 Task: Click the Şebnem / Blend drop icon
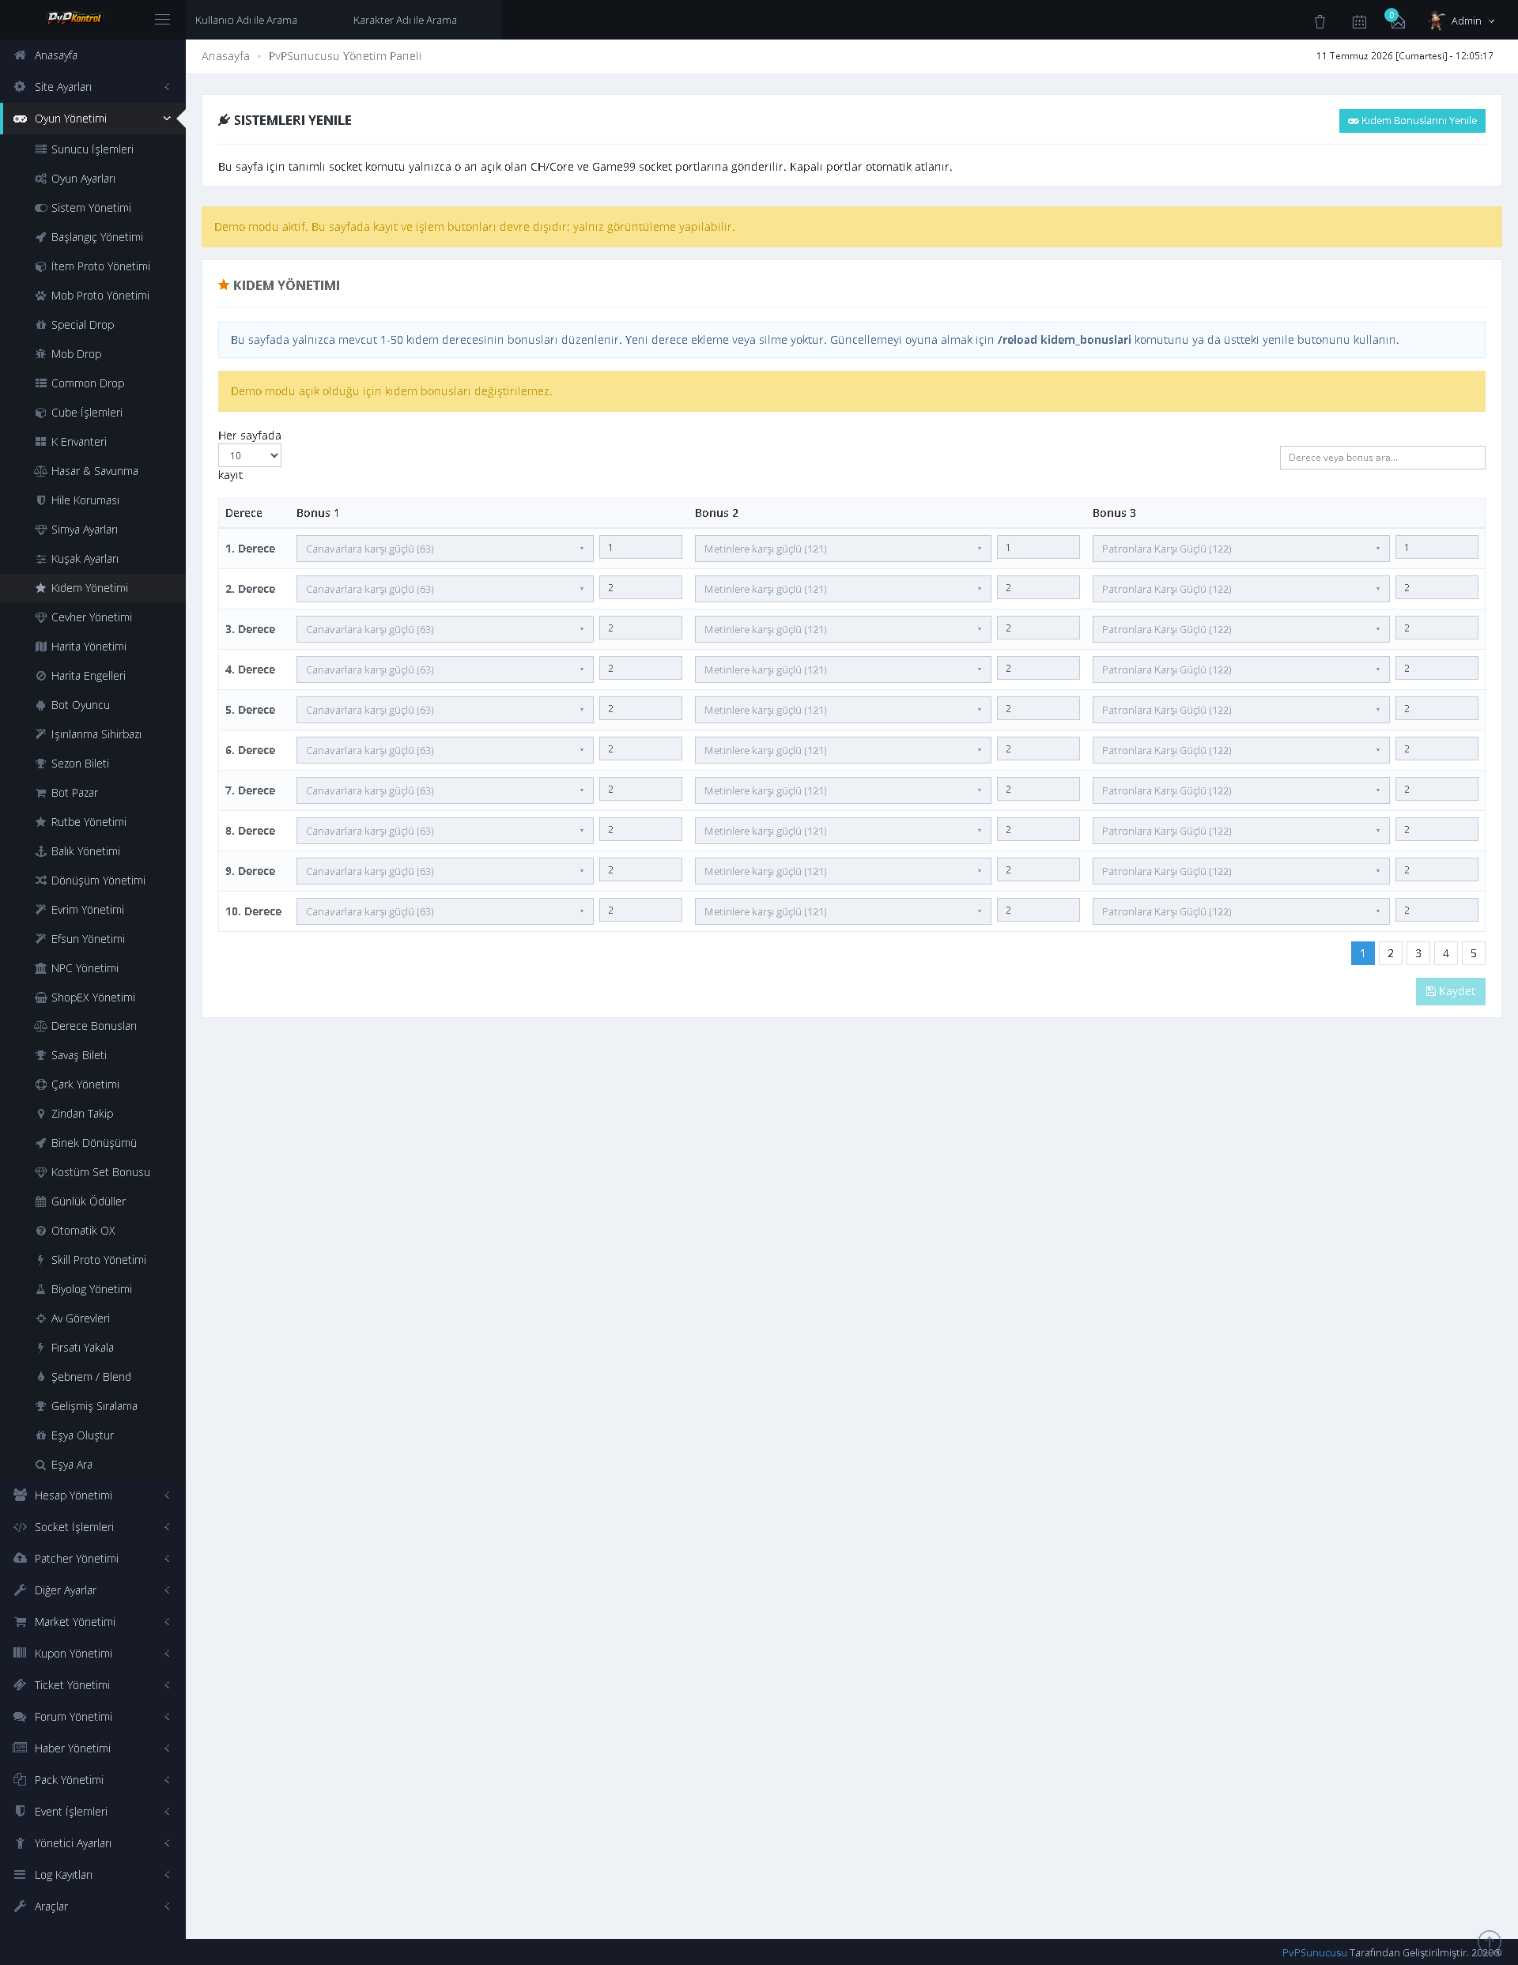click(x=40, y=1378)
